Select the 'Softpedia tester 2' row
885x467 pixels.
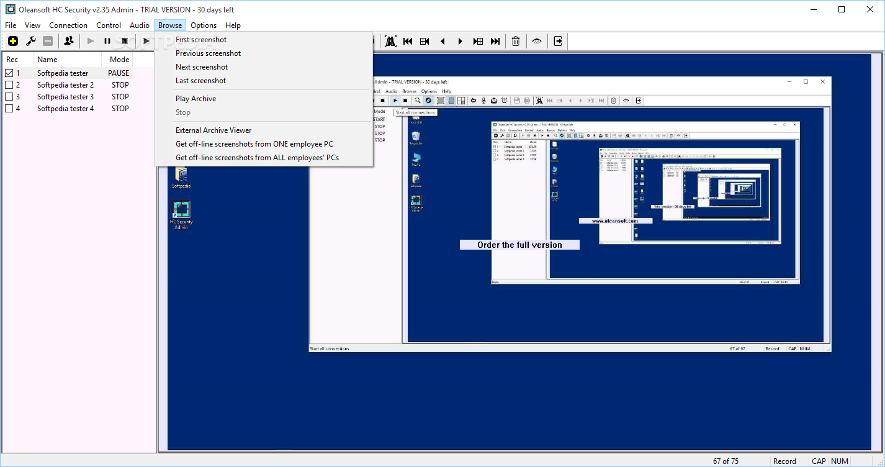pyautogui.click(x=66, y=85)
